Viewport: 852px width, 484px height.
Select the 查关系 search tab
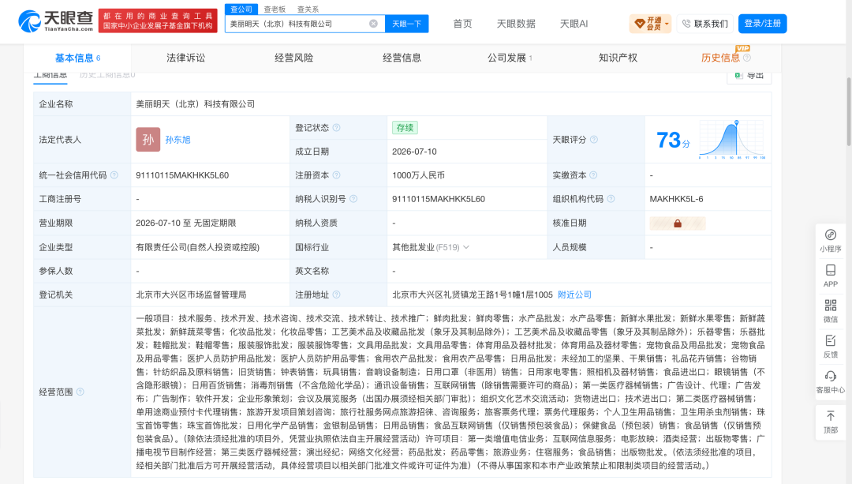coord(308,9)
